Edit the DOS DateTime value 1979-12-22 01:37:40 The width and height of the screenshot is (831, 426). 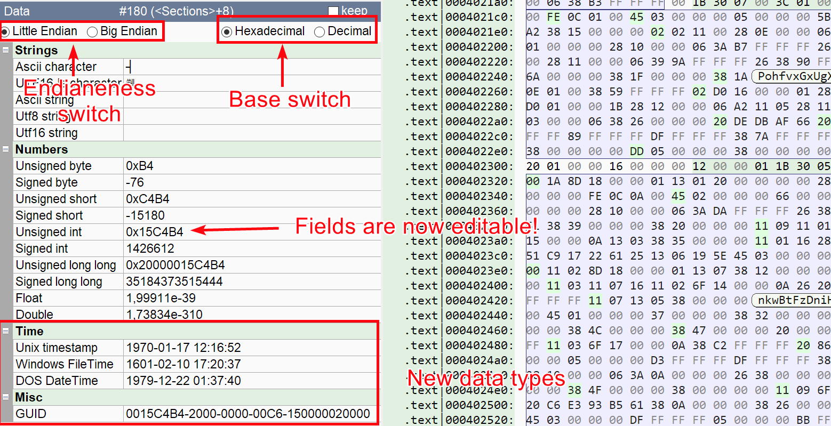pyautogui.click(x=252, y=381)
